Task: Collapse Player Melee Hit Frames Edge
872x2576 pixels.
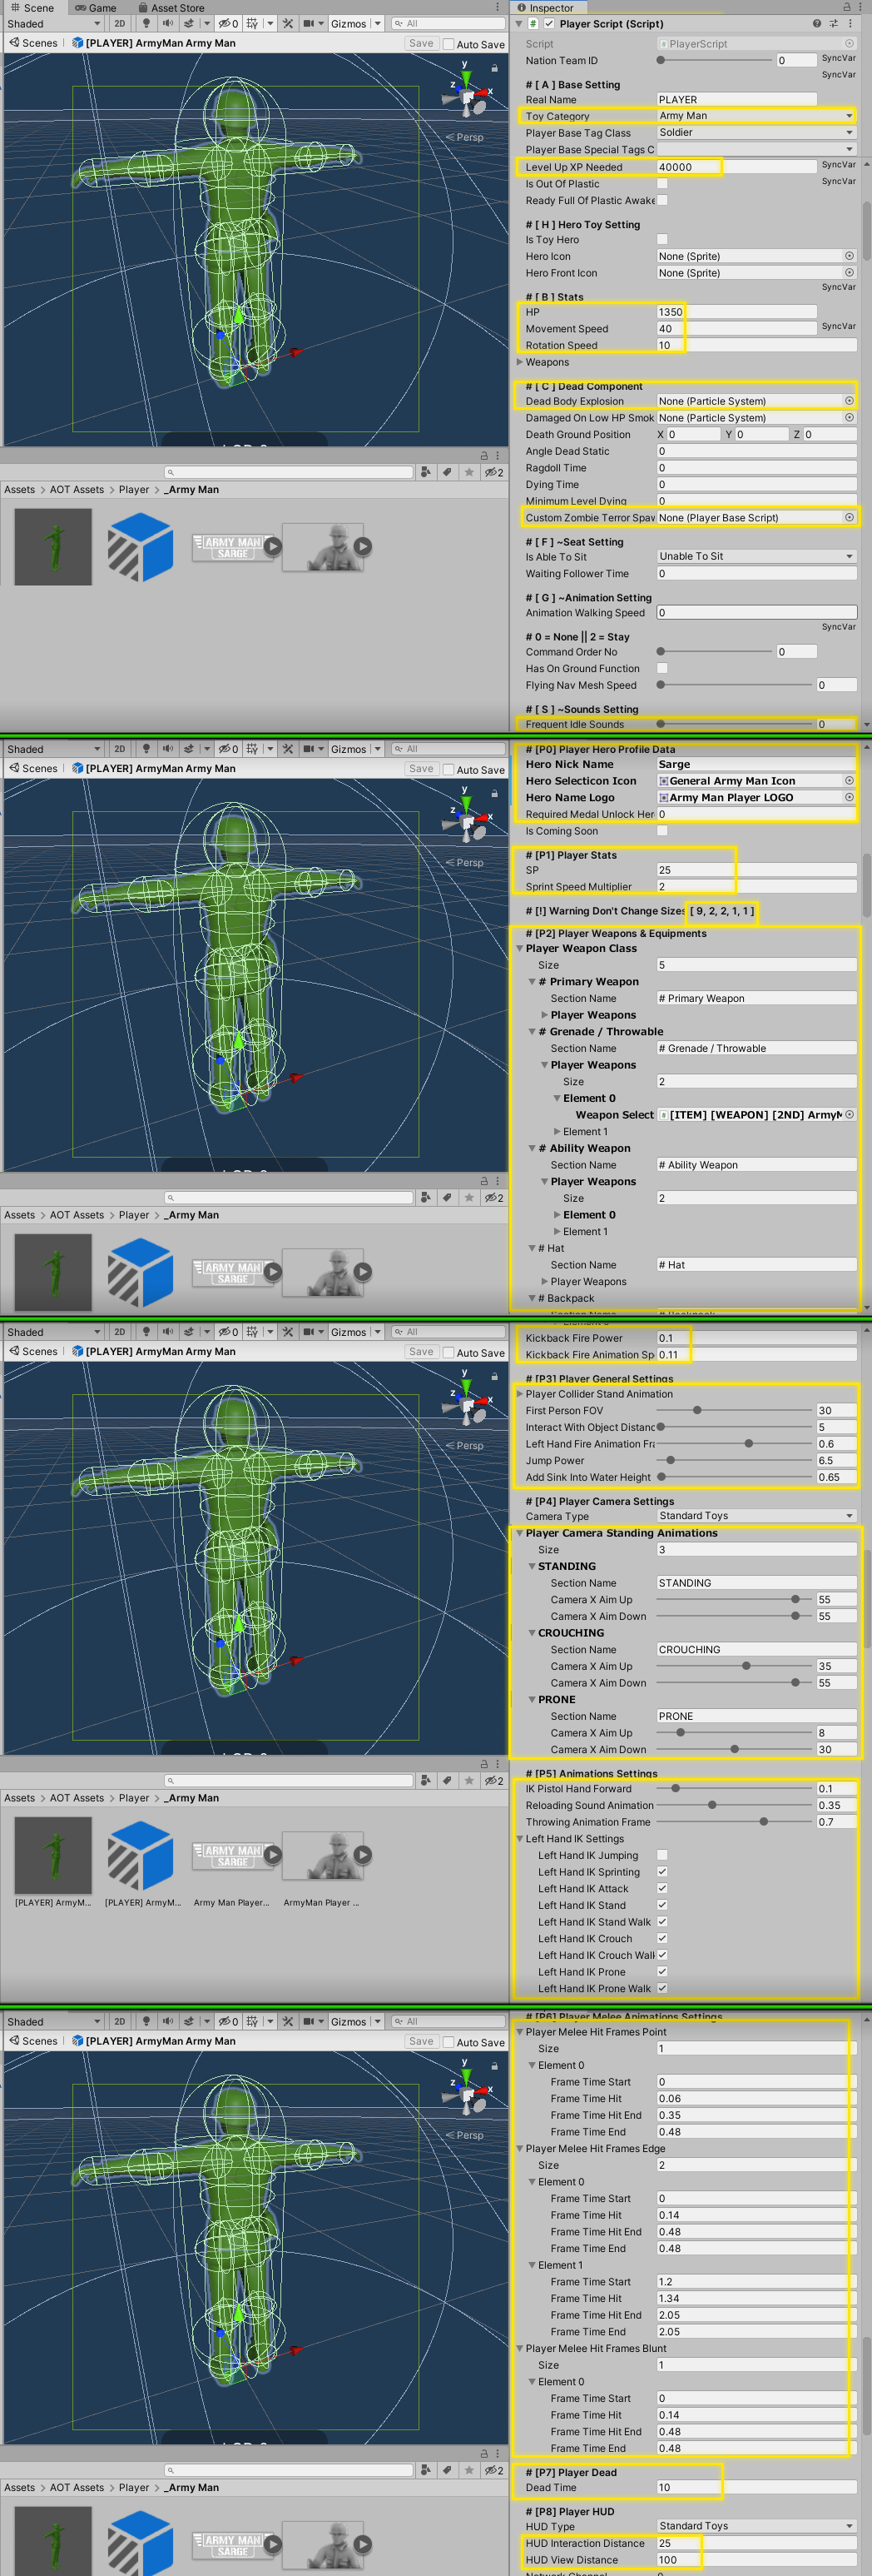Action: [520, 2148]
